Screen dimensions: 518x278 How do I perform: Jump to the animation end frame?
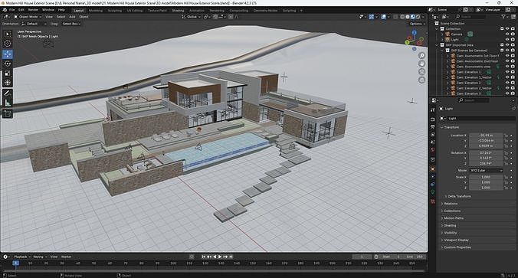pos(231,257)
